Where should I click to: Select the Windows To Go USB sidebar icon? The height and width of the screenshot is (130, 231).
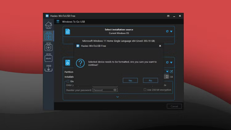pos(48,36)
